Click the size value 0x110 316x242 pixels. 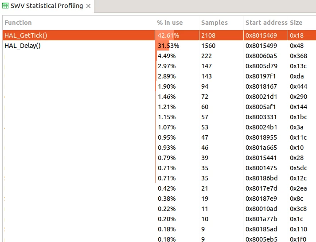coord(298,229)
